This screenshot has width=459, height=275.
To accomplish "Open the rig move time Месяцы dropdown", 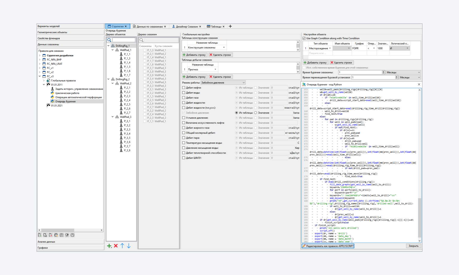I will click(x=410, y=77).
